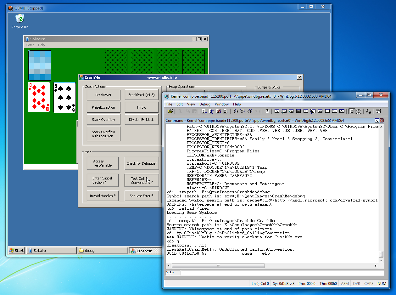Open the Scratch Pad via toolbar icon

tap(327, 111)
